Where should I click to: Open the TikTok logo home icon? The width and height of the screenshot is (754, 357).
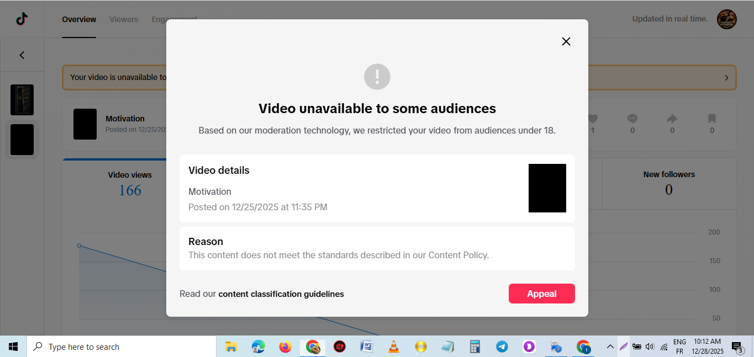point(22,19)
